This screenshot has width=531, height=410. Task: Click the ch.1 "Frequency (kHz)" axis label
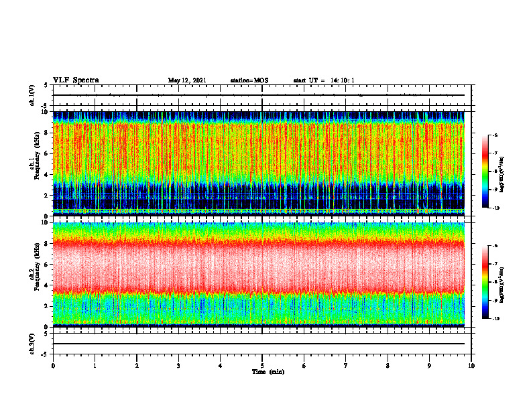click(37, 155)
